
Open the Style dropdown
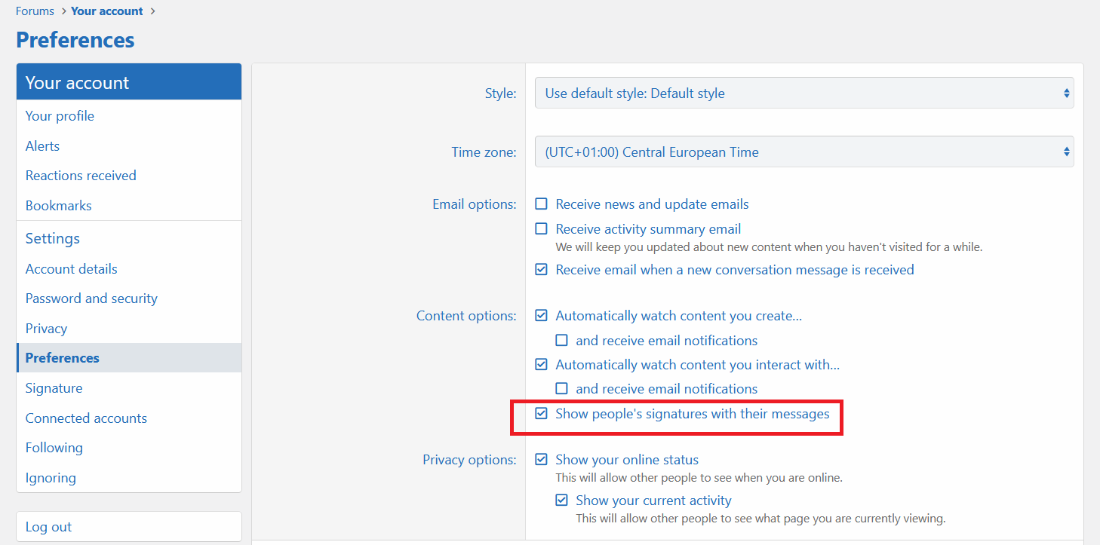(x=803, y=93)
